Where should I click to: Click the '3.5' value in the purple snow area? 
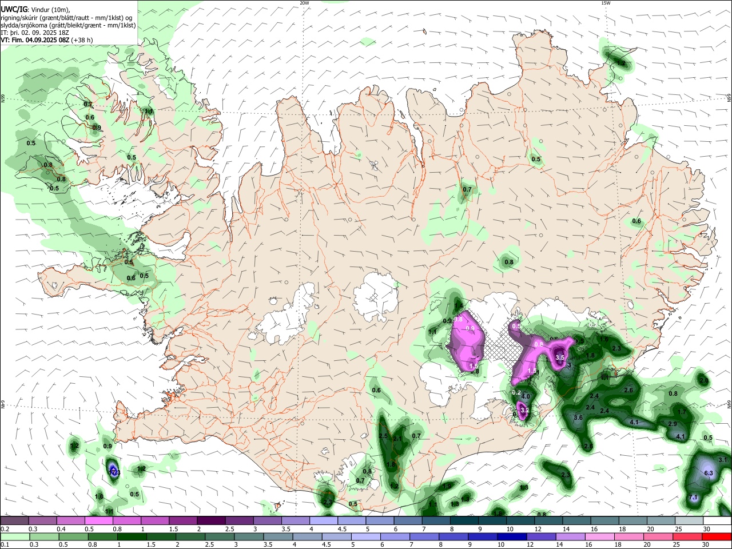coord(560,357)
